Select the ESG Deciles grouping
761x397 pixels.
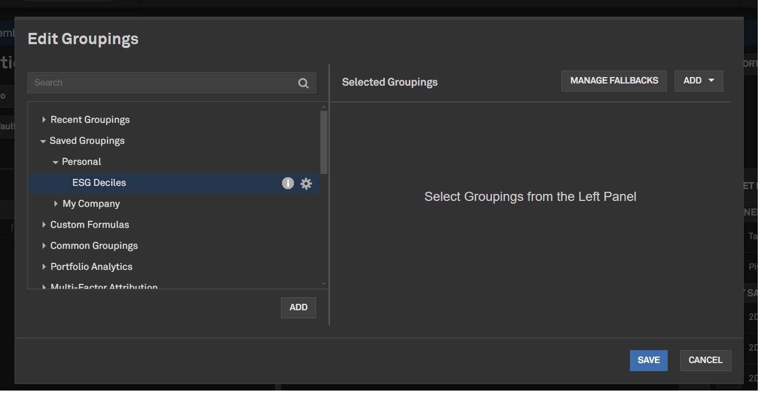point(99,183)
